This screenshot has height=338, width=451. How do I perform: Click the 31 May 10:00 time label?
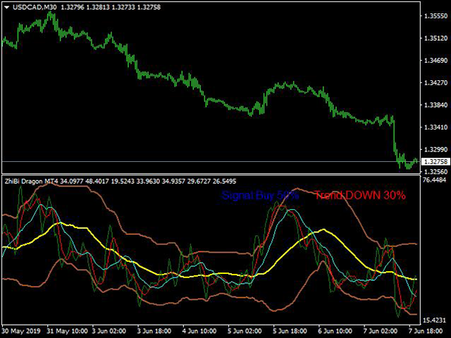click(68, 331)
